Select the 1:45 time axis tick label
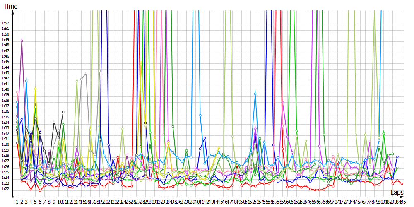 [x=5, y=61]
